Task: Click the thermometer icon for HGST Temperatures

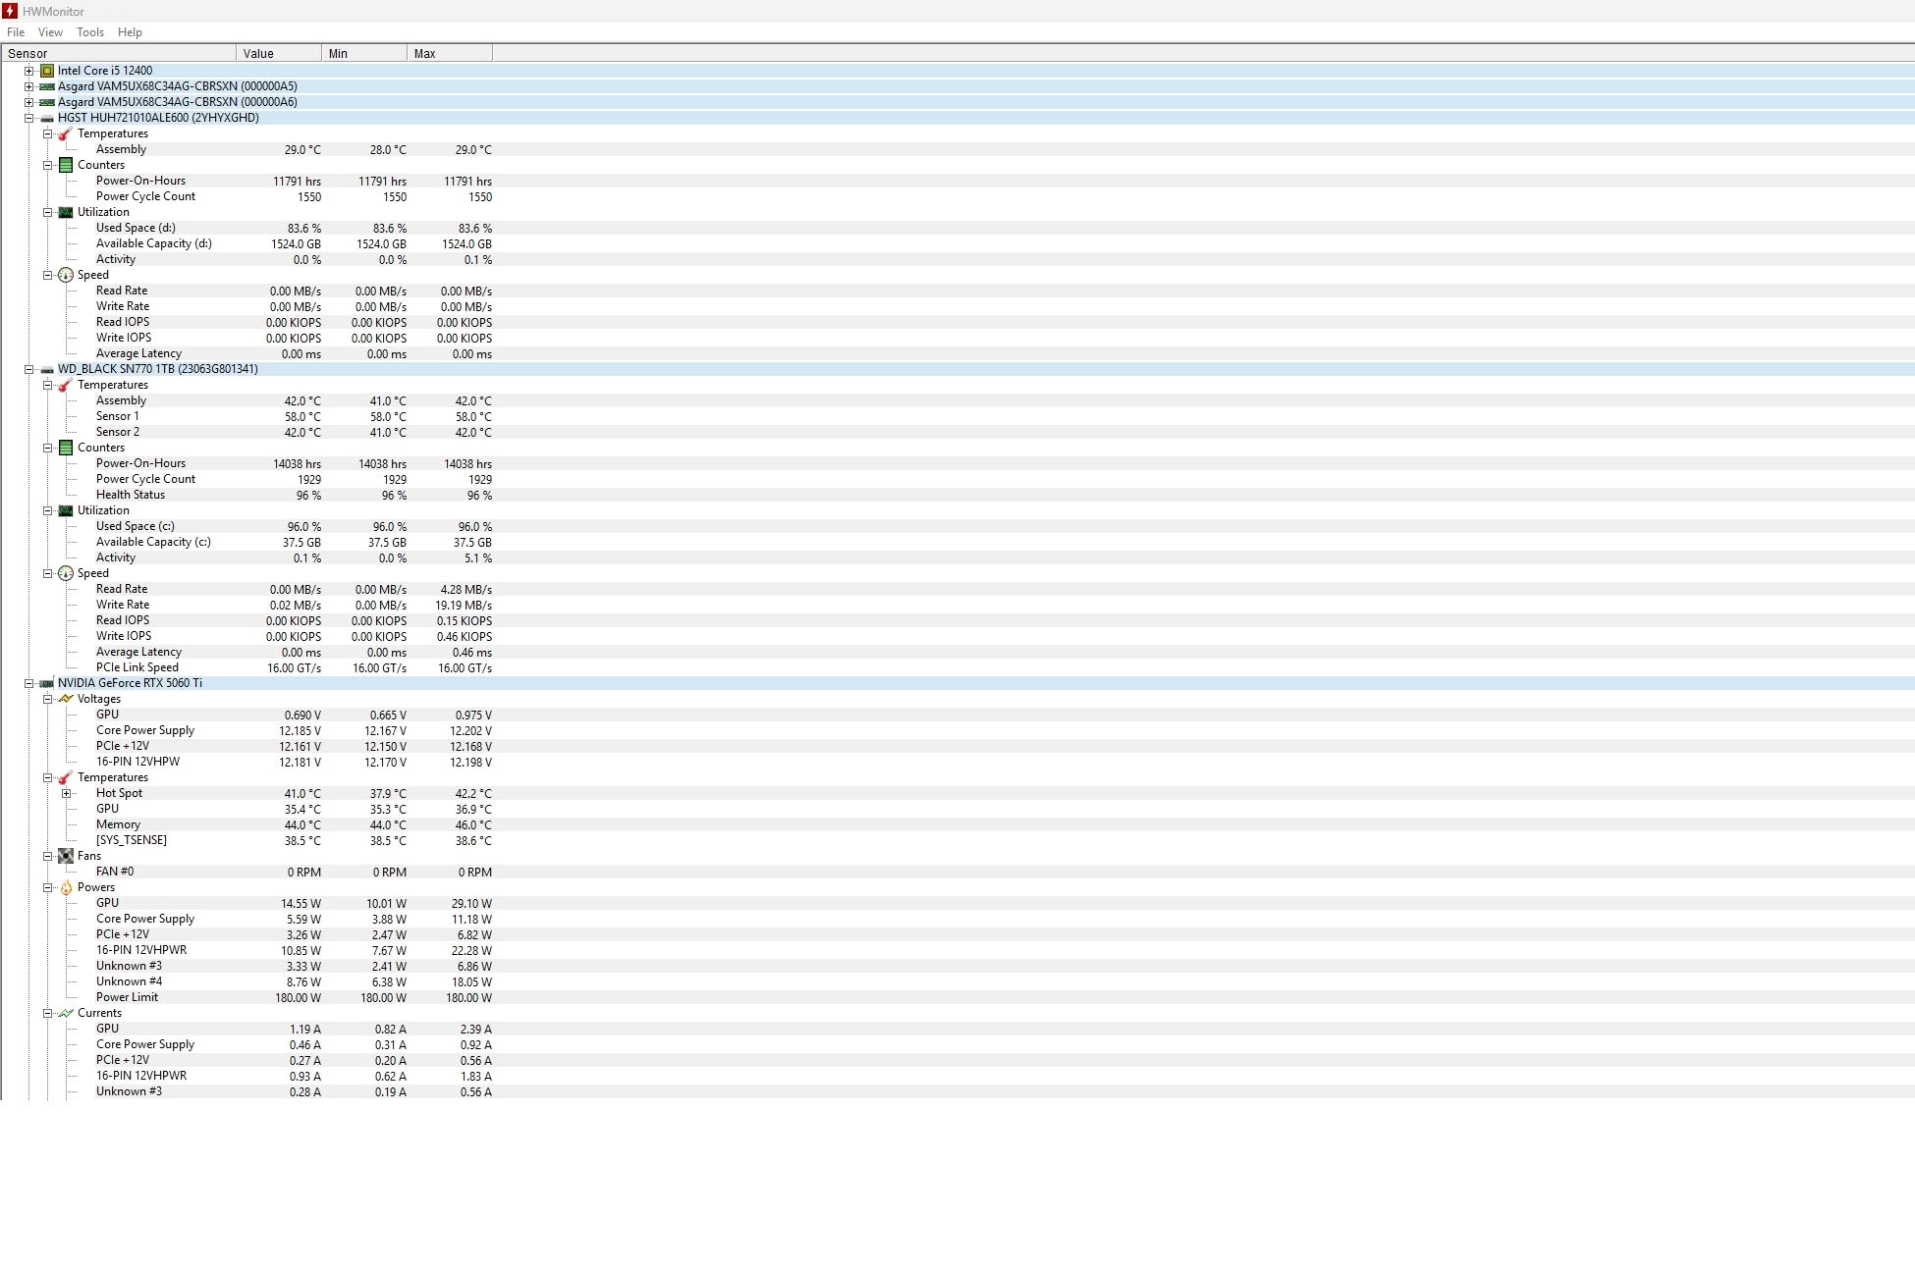Action: coord(66,133)
